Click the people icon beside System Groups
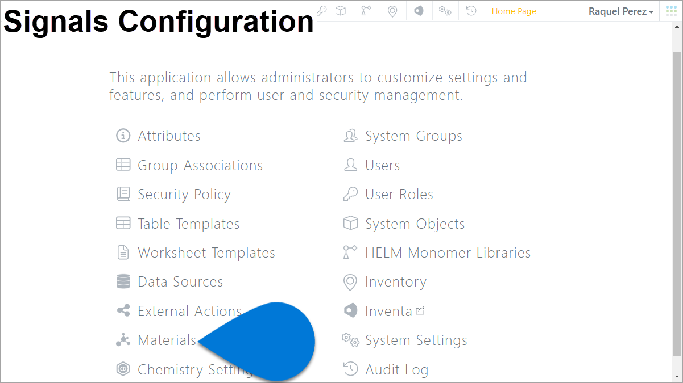 tap(350, 136)
